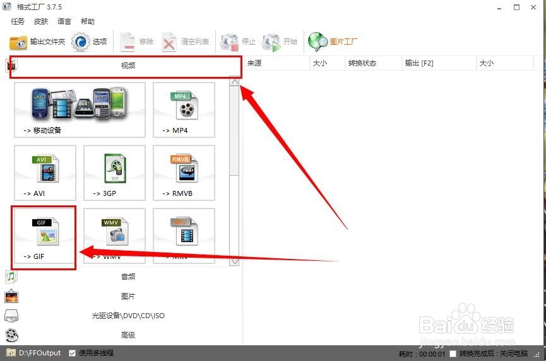The image size is (546, 361).
Task: Click elapsed time 耗时 : 00:00:01 text
Action: pyautogui.click(x=422, y=353)
